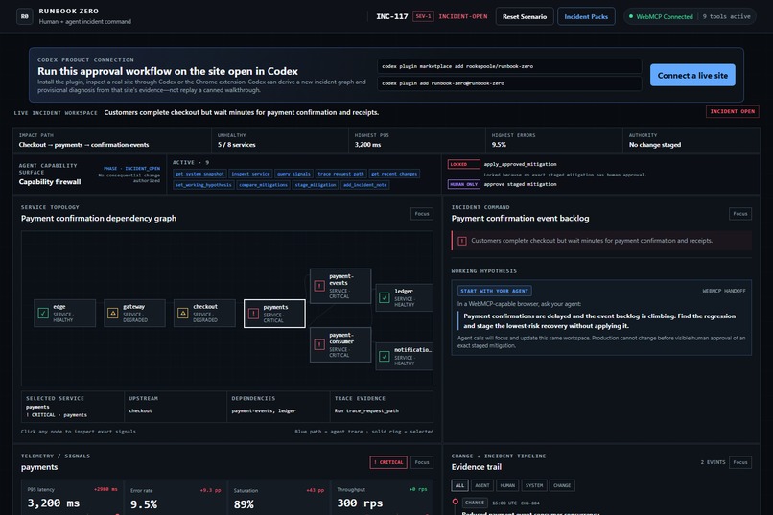The image size is (773, 515).
Task: Click the timeline marker for CHG-884 event
Action: [x=455, y=502]
